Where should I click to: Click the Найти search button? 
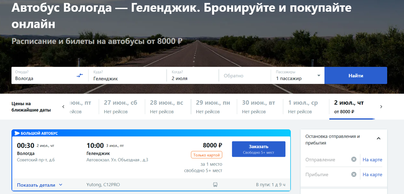[x=356, y=76]
